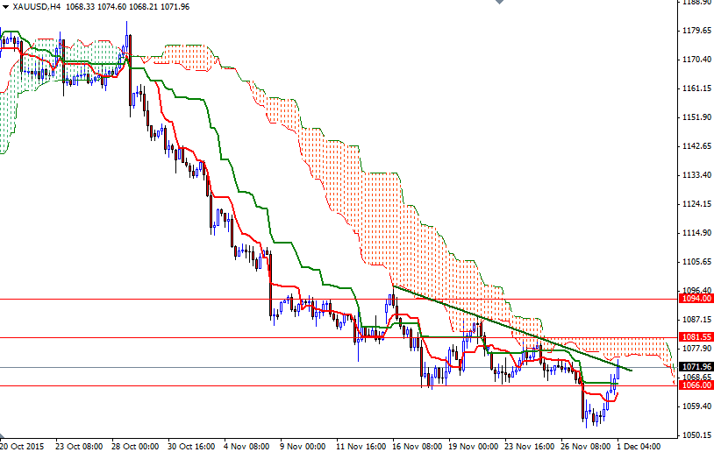Select the red 1066.00 level price tag
714x452 pixels.
click(696, 385)
